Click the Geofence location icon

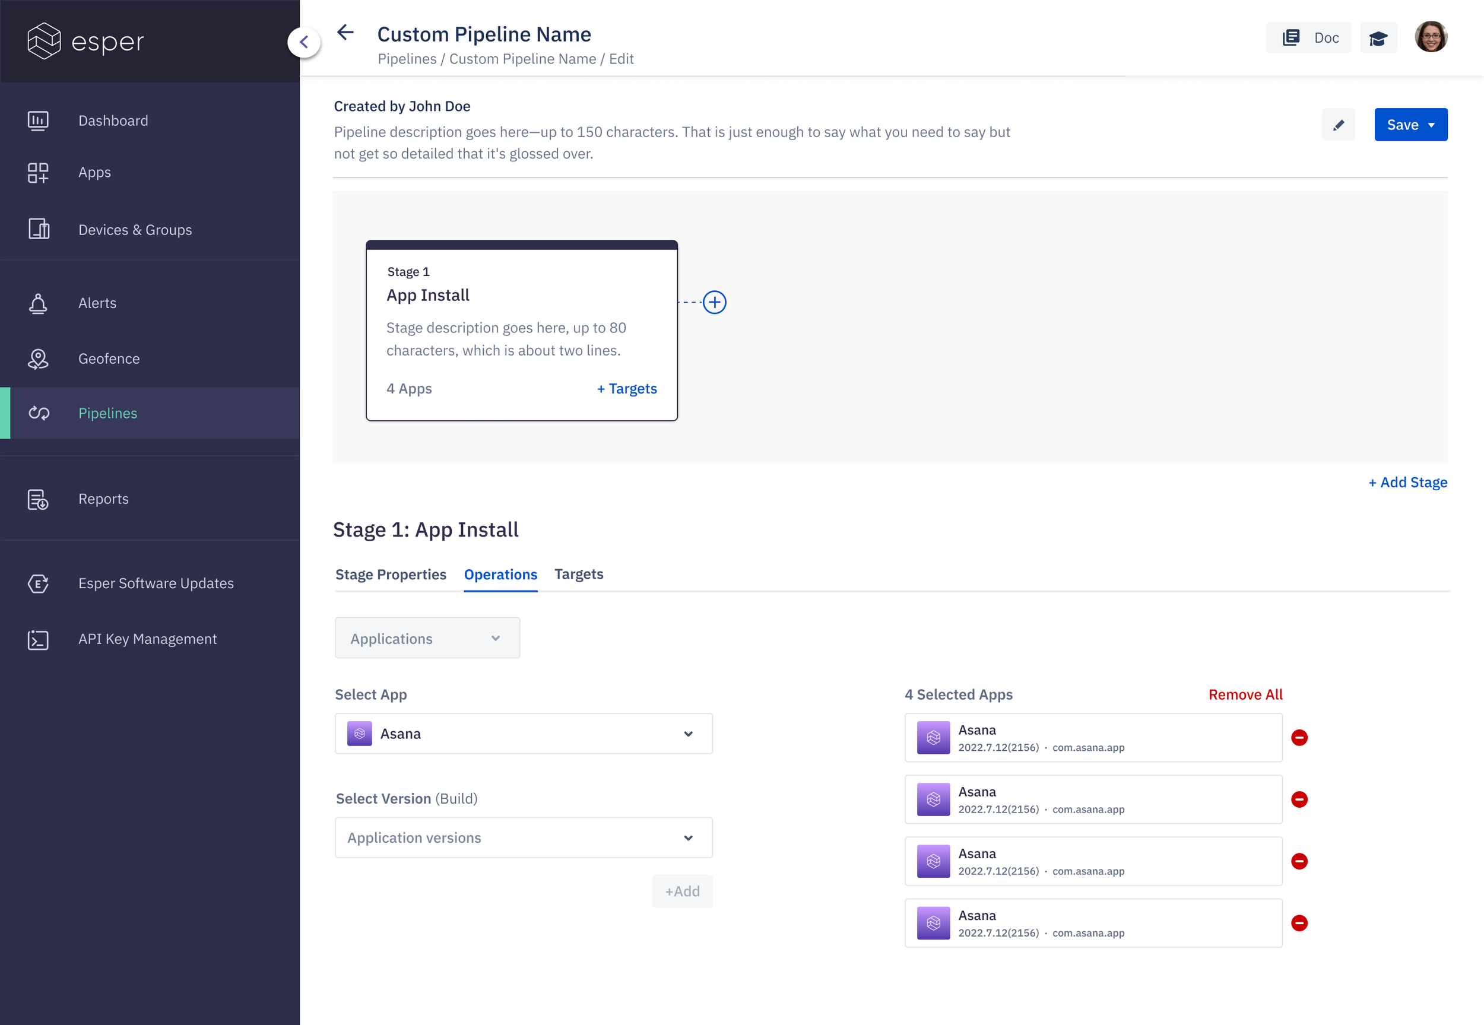point(38,359)
